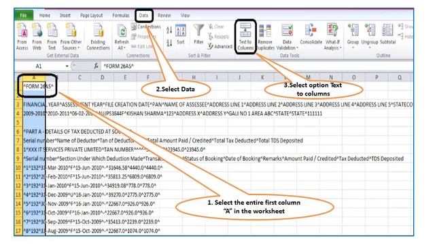
Task: Open From Other Sources dropdown
Action: point(71,37)
